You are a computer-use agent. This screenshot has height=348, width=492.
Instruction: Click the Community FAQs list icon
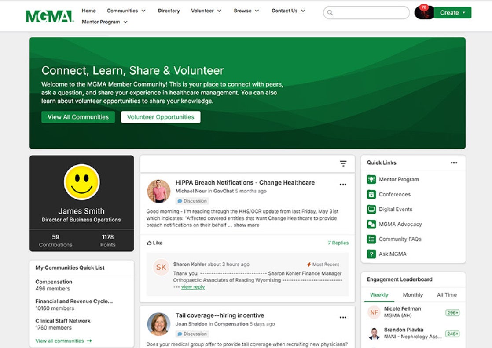[371, 239]
